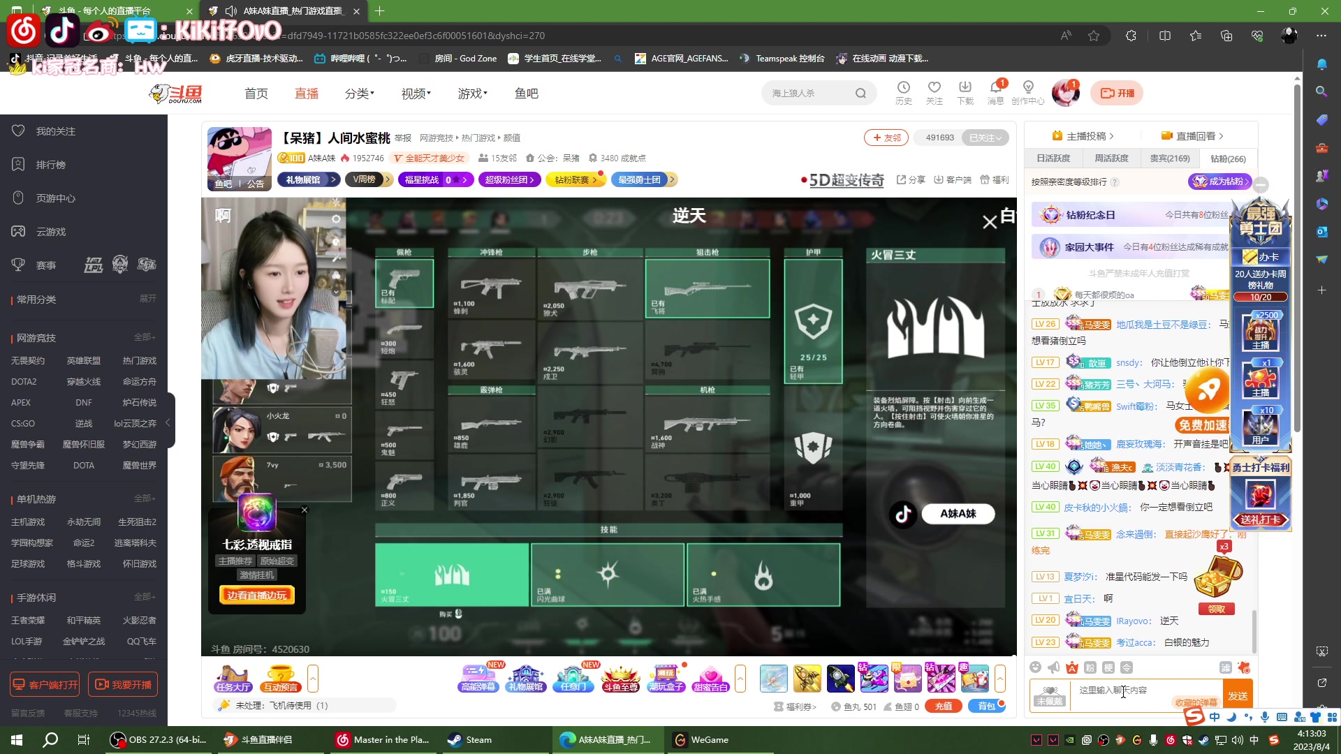Viewport: 1341px width, 754px height.
Task: Switch to the 日活跃度 tab
Action: click(x=1053, y=158)
